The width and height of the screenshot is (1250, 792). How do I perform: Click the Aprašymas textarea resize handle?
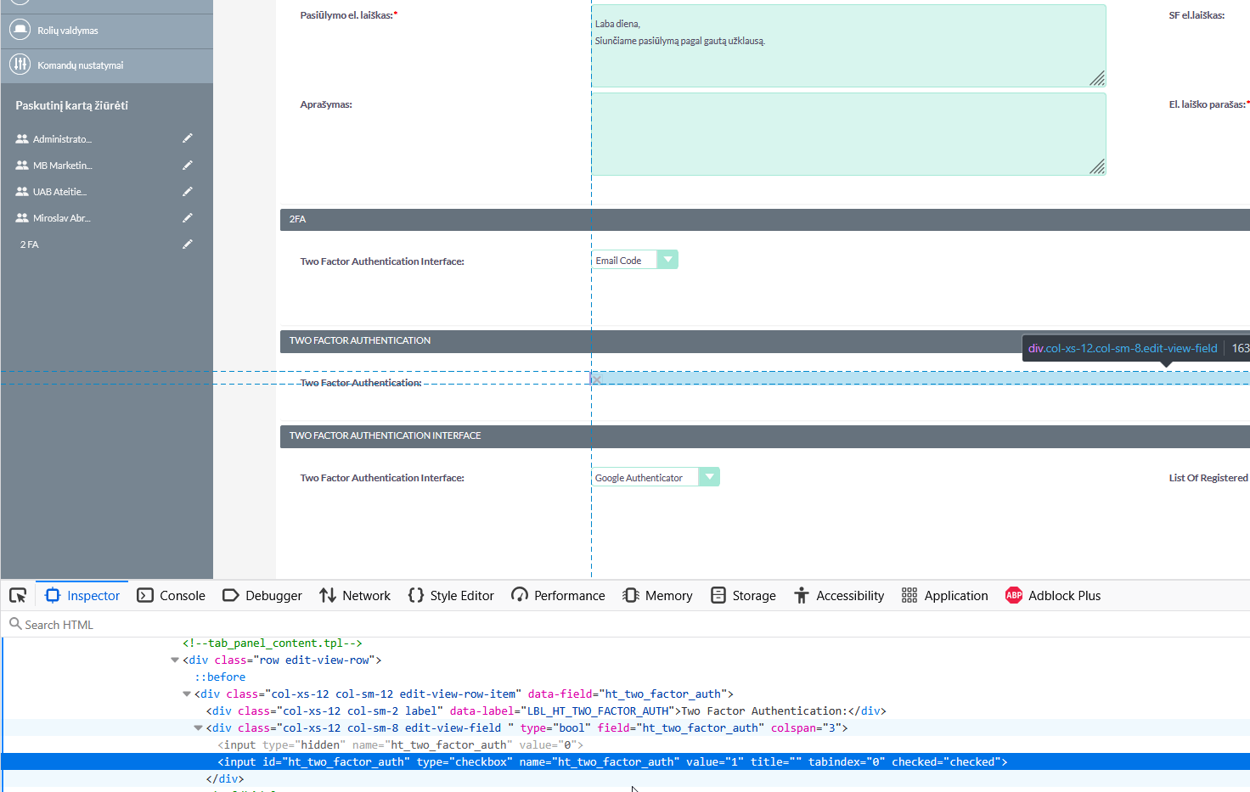coord(1097,166)
